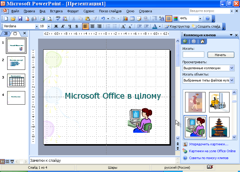Decrease font size with small A

[x=130, y=26]
